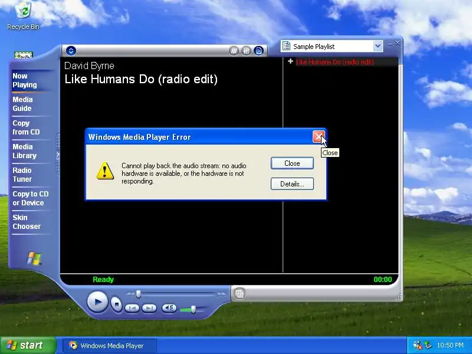This screenshot has width=472, height=354.
Task: Switch to skin mode using the bottom bar icon
Action: point(240,293)
